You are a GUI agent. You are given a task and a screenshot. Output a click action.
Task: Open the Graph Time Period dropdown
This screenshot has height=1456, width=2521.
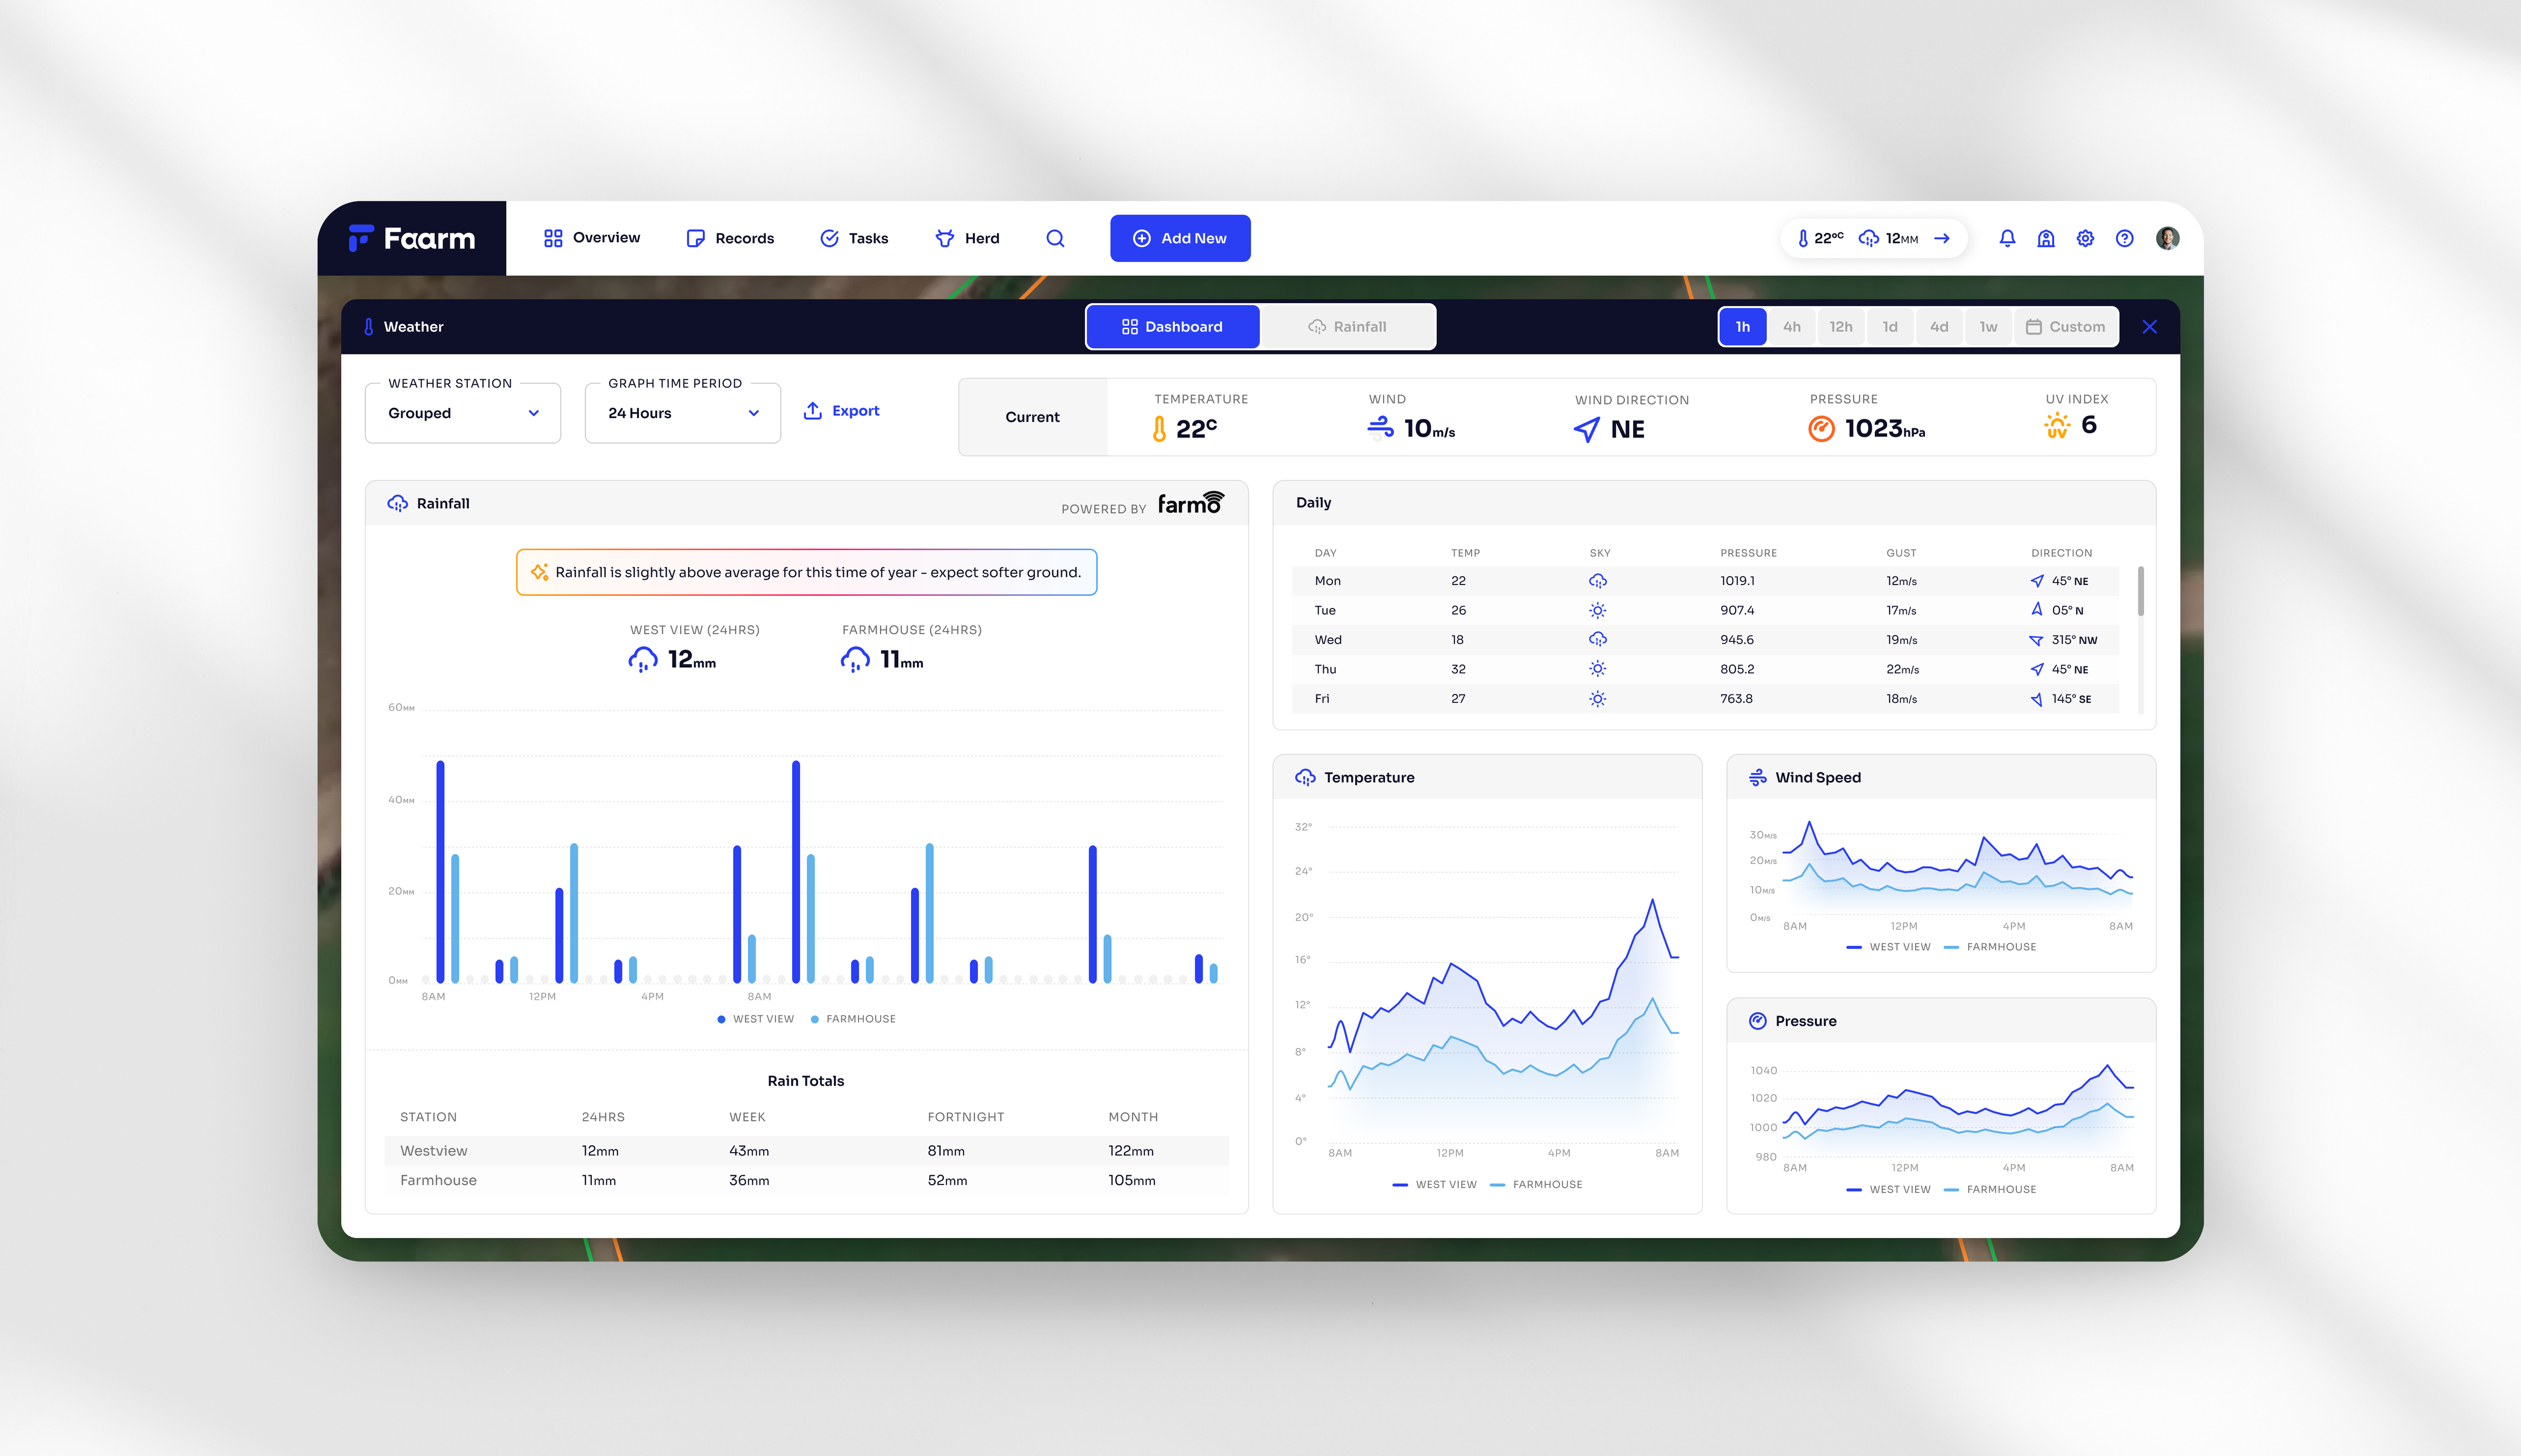point(682,412)
